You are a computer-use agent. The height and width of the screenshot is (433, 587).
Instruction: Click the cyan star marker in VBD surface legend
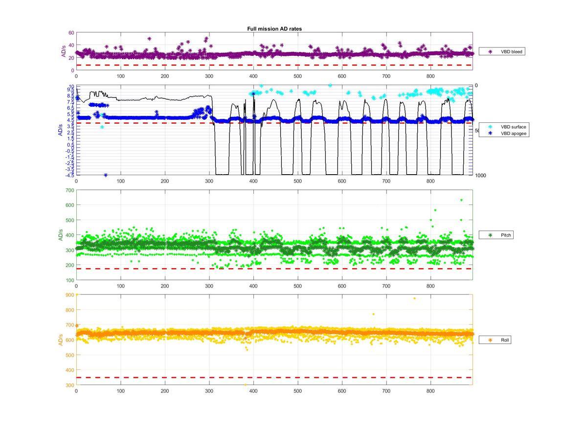(x=491, y=127)
